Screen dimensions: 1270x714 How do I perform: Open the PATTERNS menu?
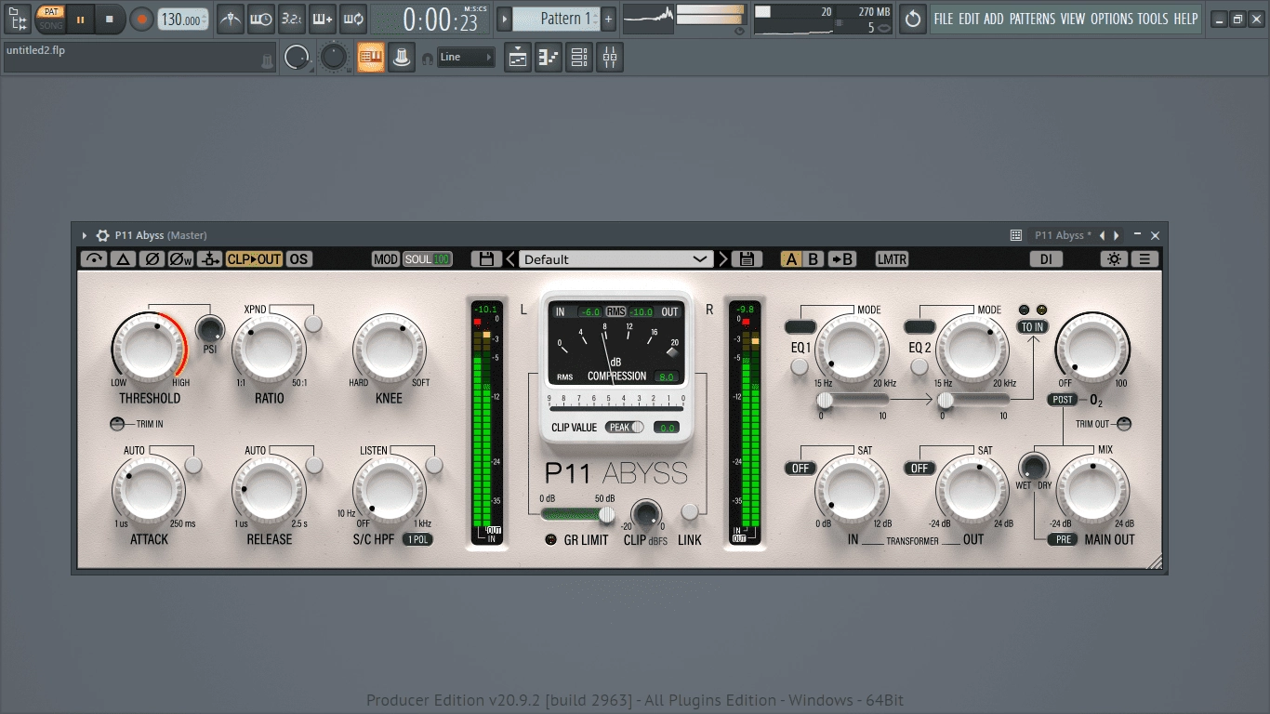1032,19
